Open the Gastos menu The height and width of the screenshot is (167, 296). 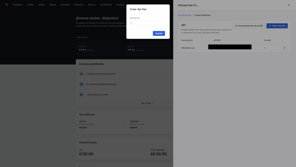point(42,5)
